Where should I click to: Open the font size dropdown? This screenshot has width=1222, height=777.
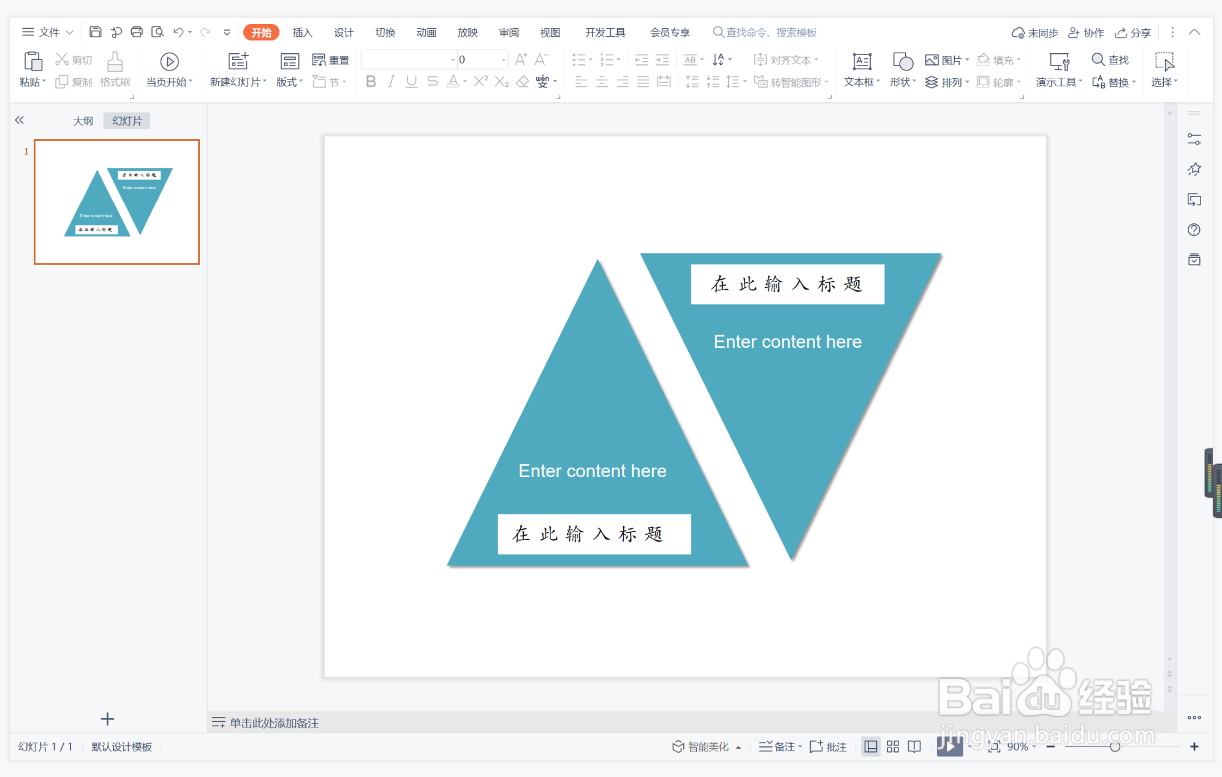[504, 59]
